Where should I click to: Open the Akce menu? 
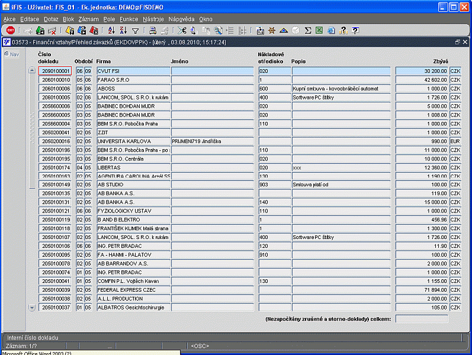[9, 20]
